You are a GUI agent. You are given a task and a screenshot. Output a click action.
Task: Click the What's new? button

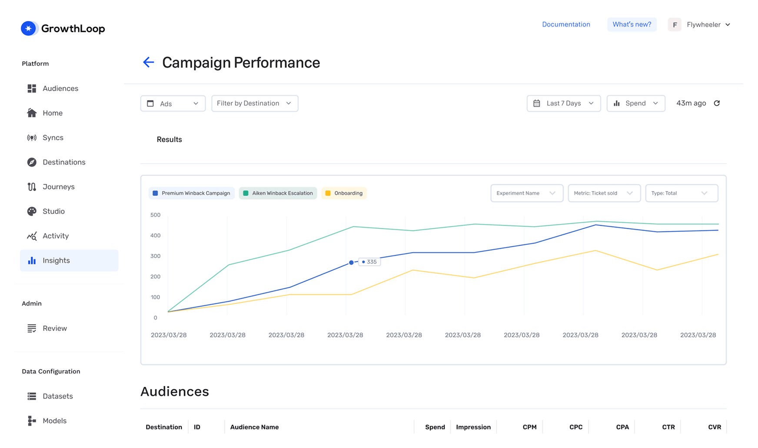point(632,24)
